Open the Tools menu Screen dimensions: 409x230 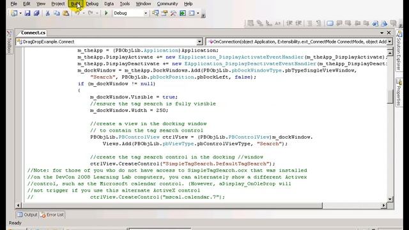pyautogui.click(x=125, y=4)
